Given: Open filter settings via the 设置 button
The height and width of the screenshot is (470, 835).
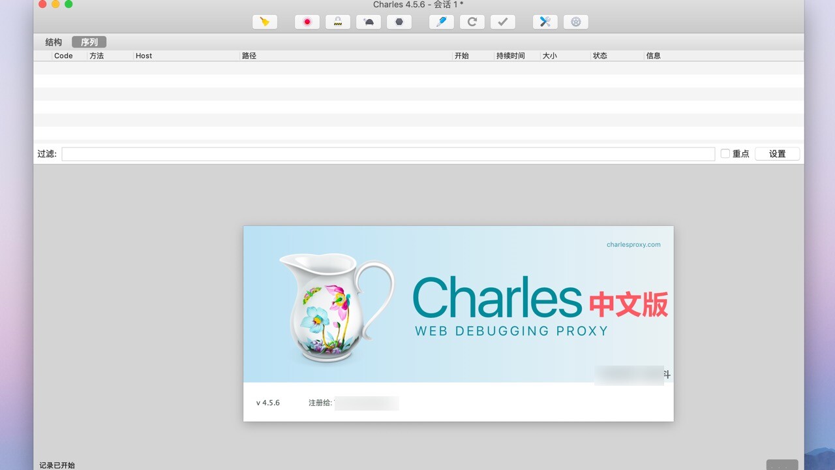Looking at the screenshot, I should pyautogui.click(x=777, y=153).
